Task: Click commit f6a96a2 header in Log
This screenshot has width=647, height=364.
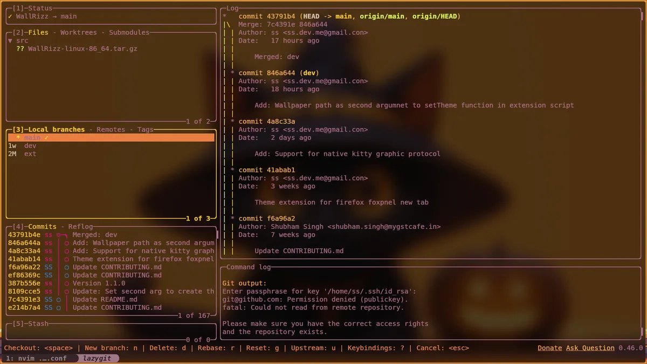Action: click(x=267, y=218)
